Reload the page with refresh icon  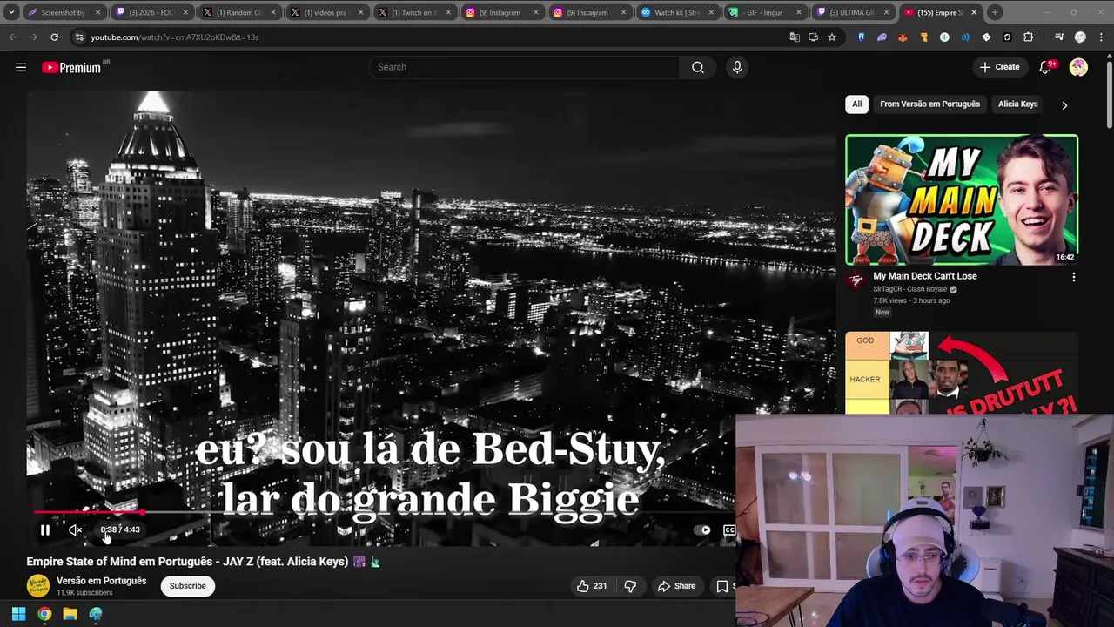point(54,37)
